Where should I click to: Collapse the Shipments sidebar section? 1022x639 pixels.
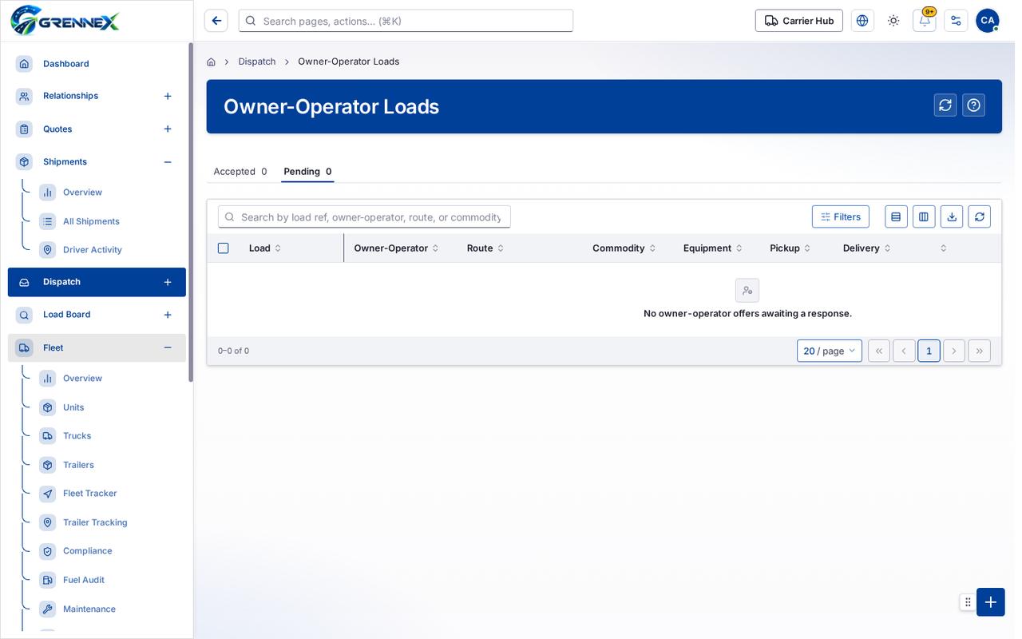point(168,162)
